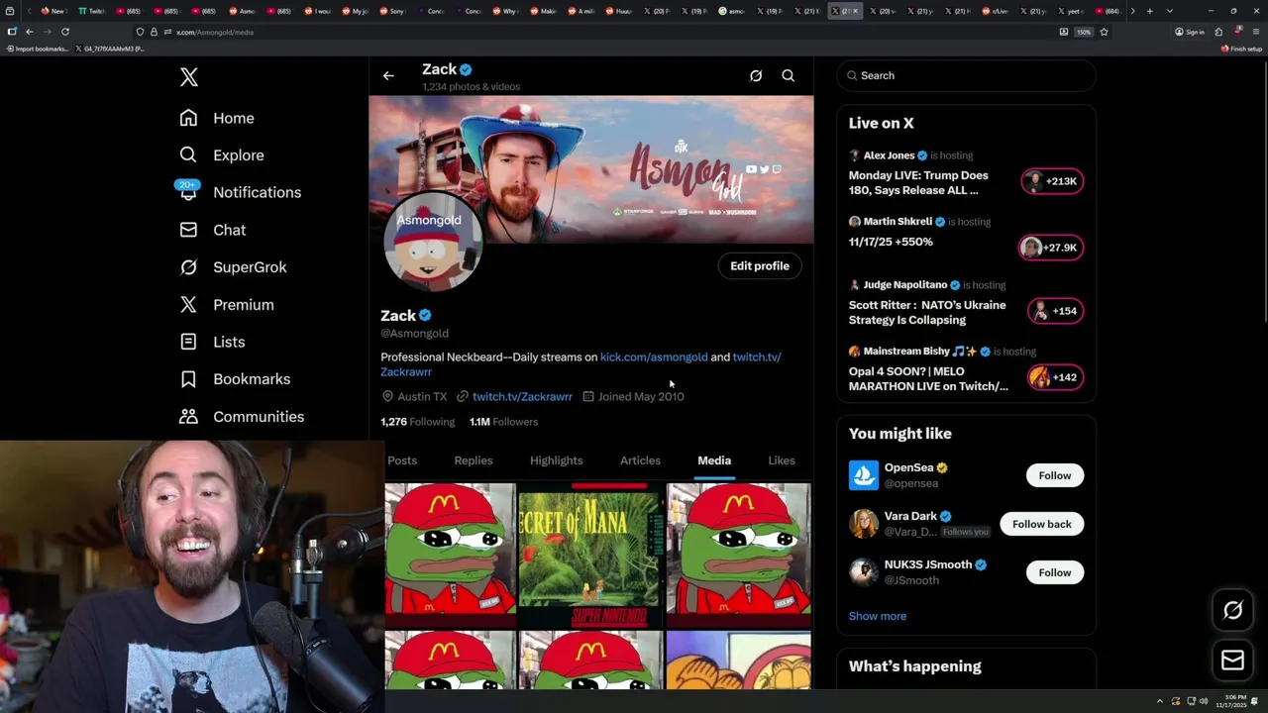Click the X logo in the sidebar
This screenshot has height=713, width=1268.
pos(189,77)
